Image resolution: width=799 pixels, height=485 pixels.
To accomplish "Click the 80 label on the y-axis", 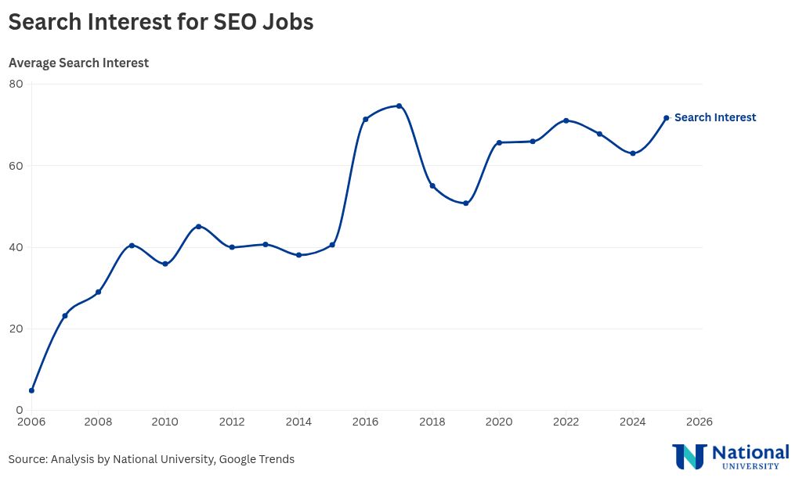I will tap(16, 84).
